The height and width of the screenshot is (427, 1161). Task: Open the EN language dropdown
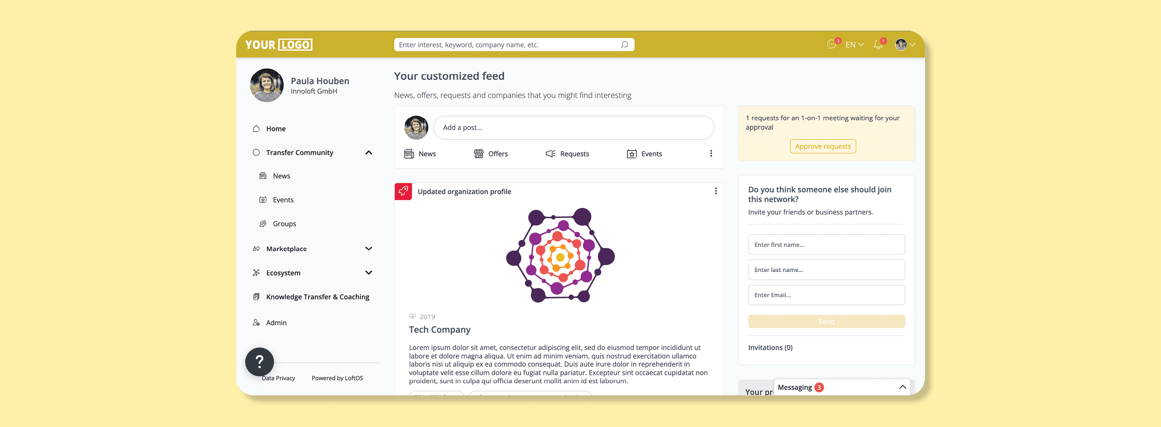pos(854,45)
